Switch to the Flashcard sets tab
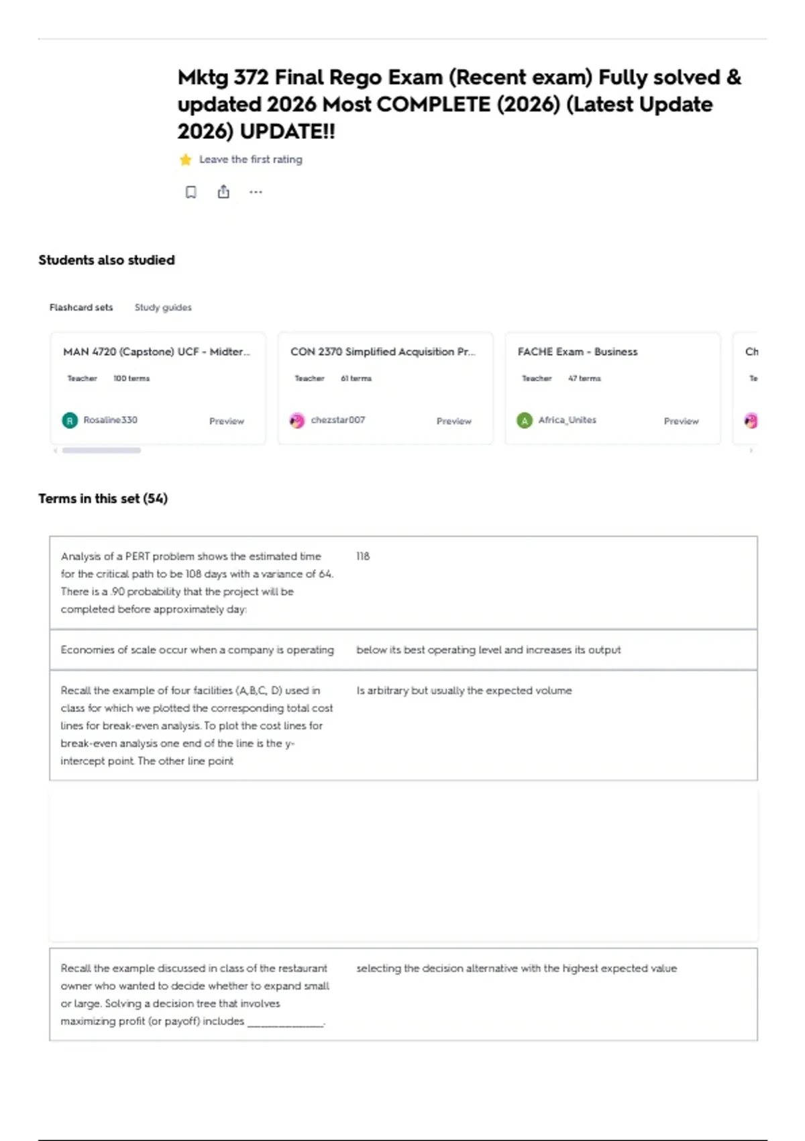 click(x=81, y=307)
